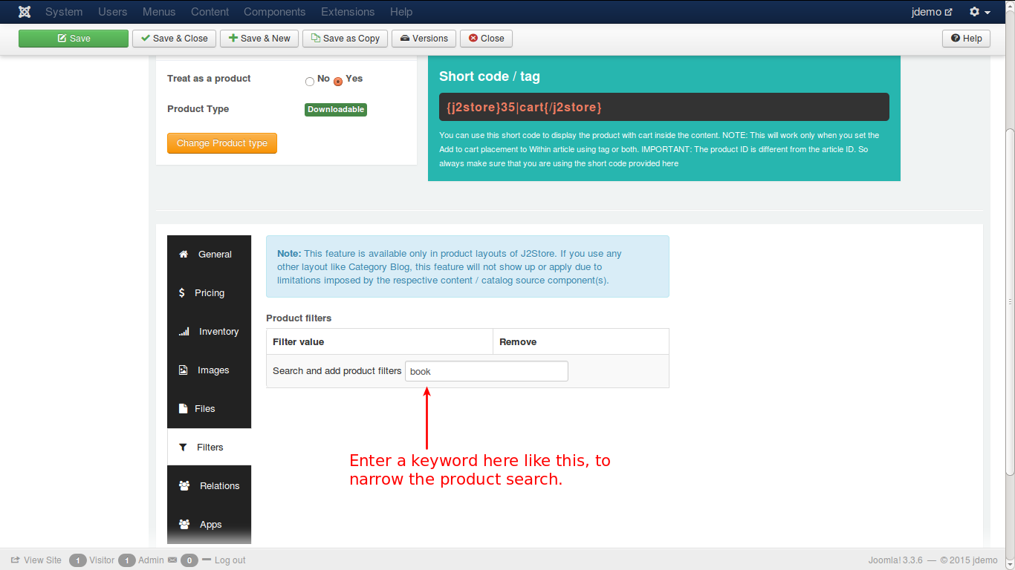
Task: Click the product filters search field
Action: 486,371
